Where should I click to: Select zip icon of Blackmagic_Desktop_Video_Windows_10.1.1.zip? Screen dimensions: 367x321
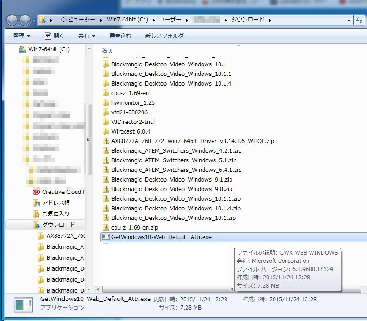pos(105,198)
